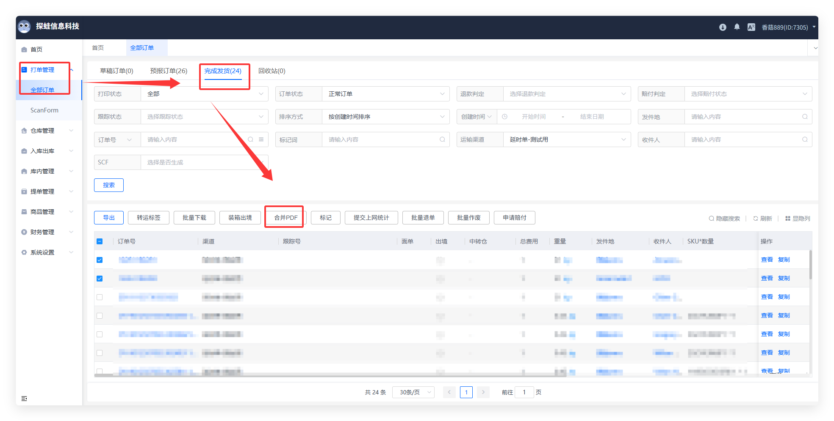The width and height of the screenshot is (834, 421).
Task: Click the language translate icon
Action: pos(751,27)
